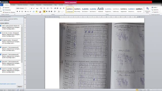The width and height of the screenshot is (162, 91).
Task: Apply the Название style
Action: click(100, 10)
